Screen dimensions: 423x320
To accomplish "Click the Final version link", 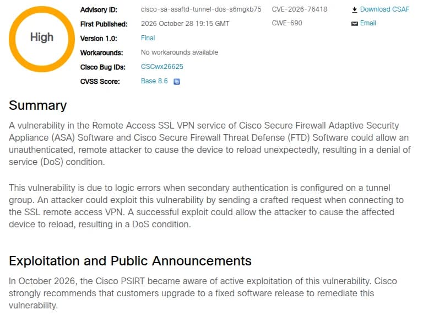I will 148,38.
